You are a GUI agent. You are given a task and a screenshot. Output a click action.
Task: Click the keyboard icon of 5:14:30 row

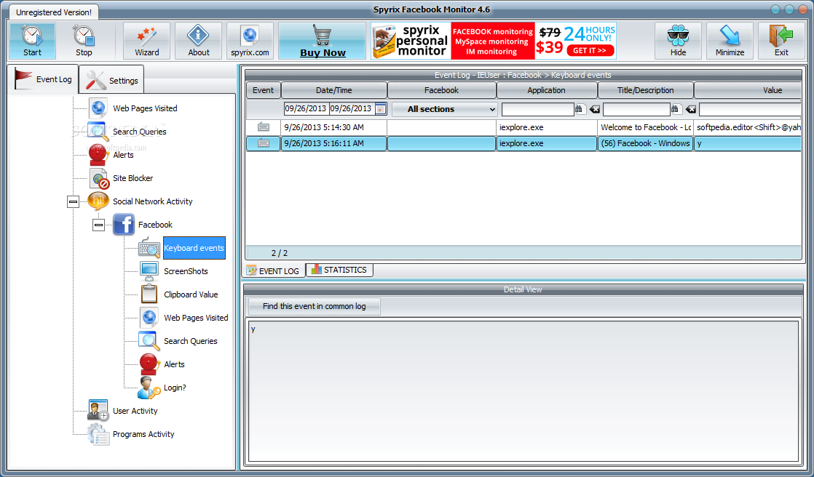(263, 127)
